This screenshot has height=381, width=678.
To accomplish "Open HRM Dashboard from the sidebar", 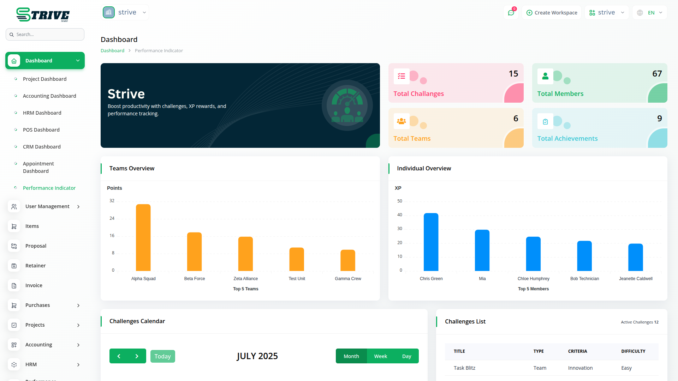I will (x=42, y=113).
